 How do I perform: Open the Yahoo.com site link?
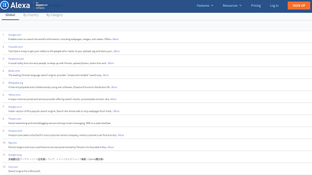[x=14, y=95]
